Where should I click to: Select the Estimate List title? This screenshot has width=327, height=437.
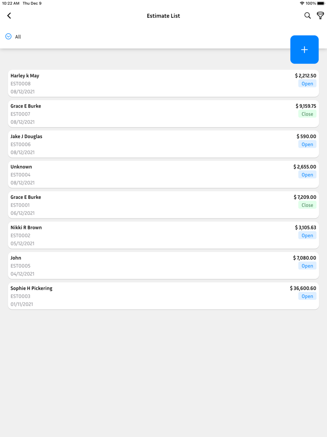pos(163,15)
